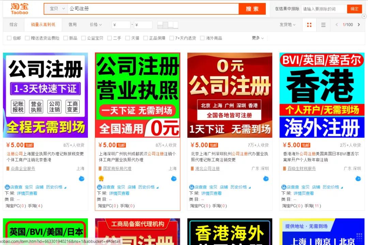This screenshot has width=368, height=245.
Task: Enable the 包邮 filter checkbox
Action: pos(9,38)
